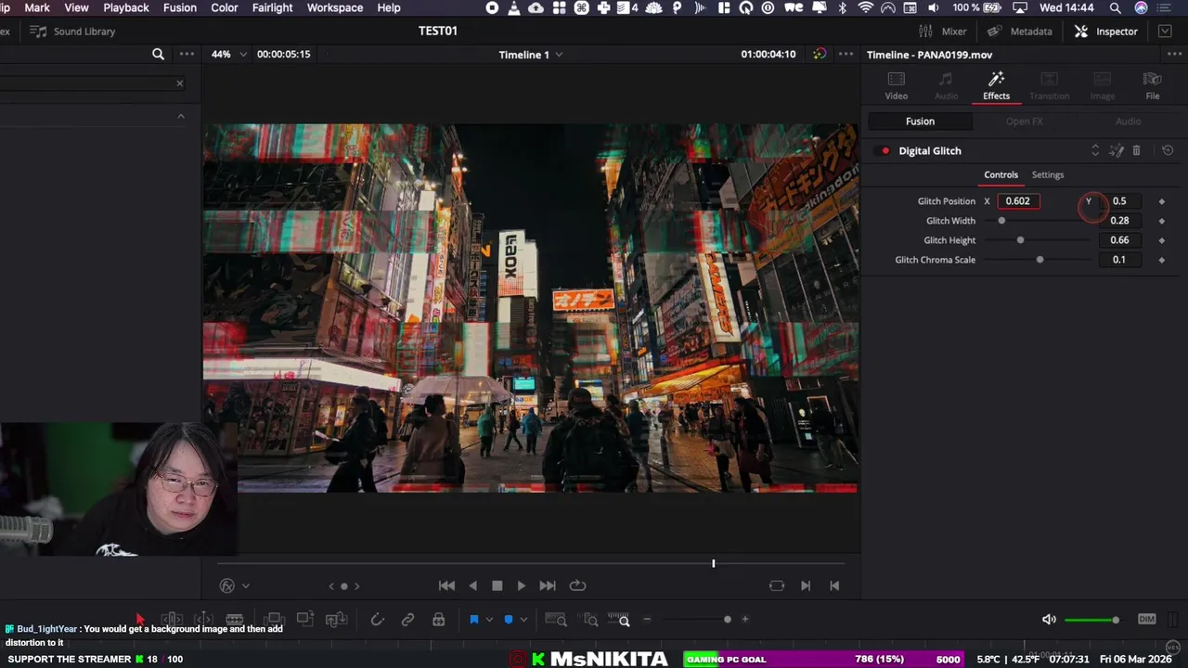Open the Metadata panel

(x=1020, y=31)
